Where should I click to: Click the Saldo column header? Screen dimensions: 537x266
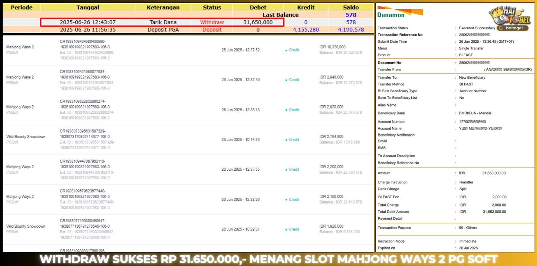click(x=351, y=7)
